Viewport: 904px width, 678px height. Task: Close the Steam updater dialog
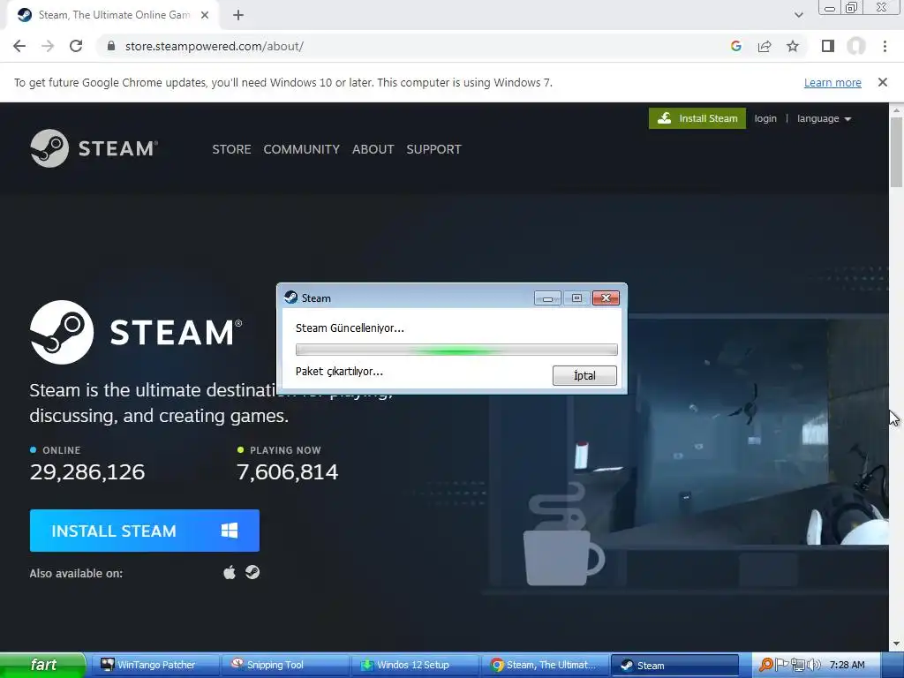(606, 298)
